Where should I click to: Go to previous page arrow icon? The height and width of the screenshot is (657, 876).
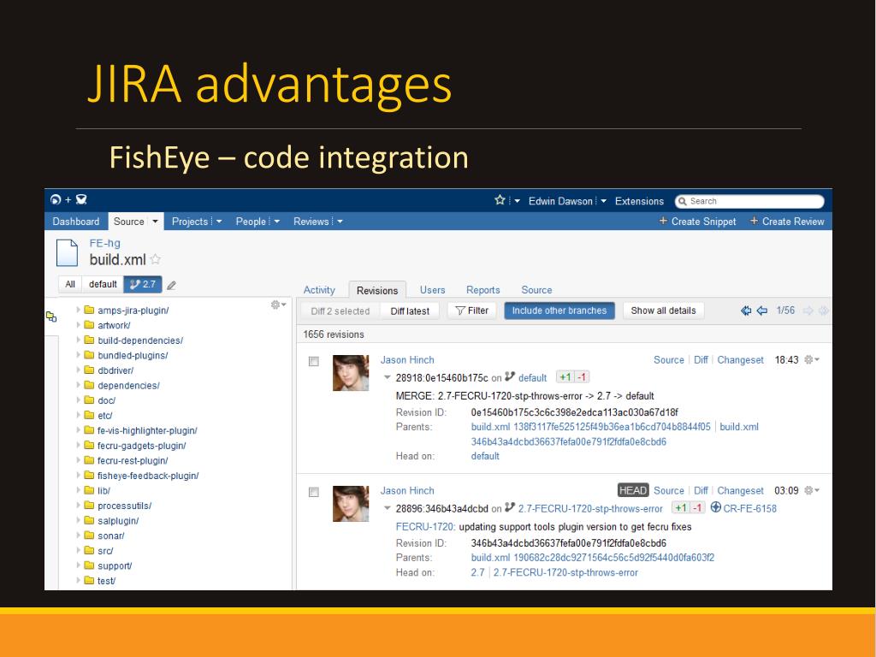click(762, 311)
